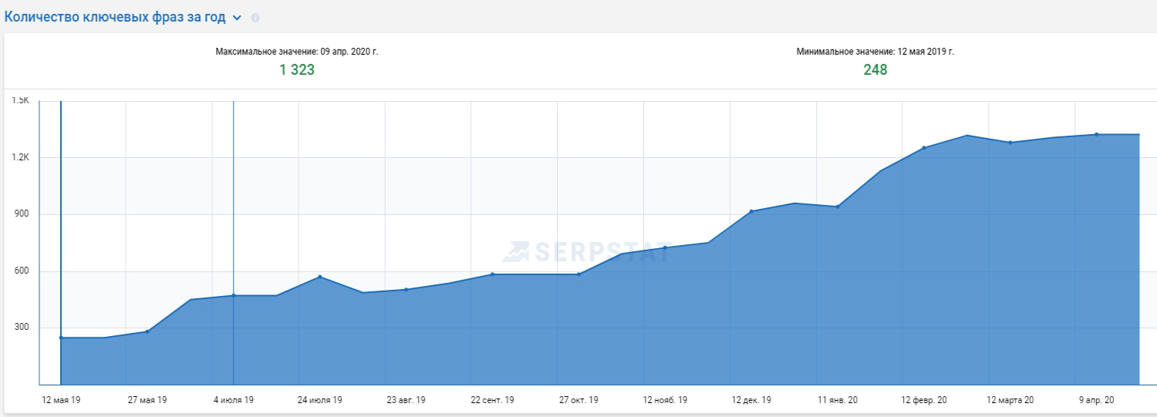This screenshot has width=1157, height=417.
Task: Expand the chevron next to the chart title
Action: pyautogui.click(x=237, y=18)
